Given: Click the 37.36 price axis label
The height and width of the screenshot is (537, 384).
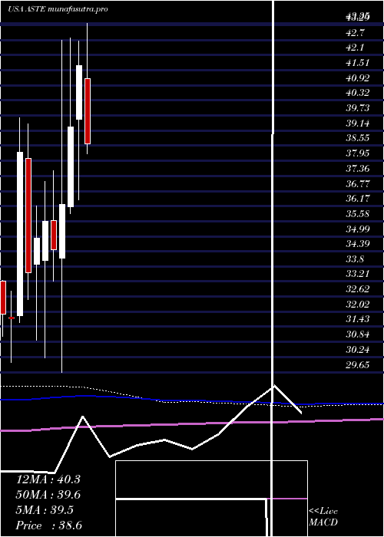Looking at the screenshot, I should 358,169.
